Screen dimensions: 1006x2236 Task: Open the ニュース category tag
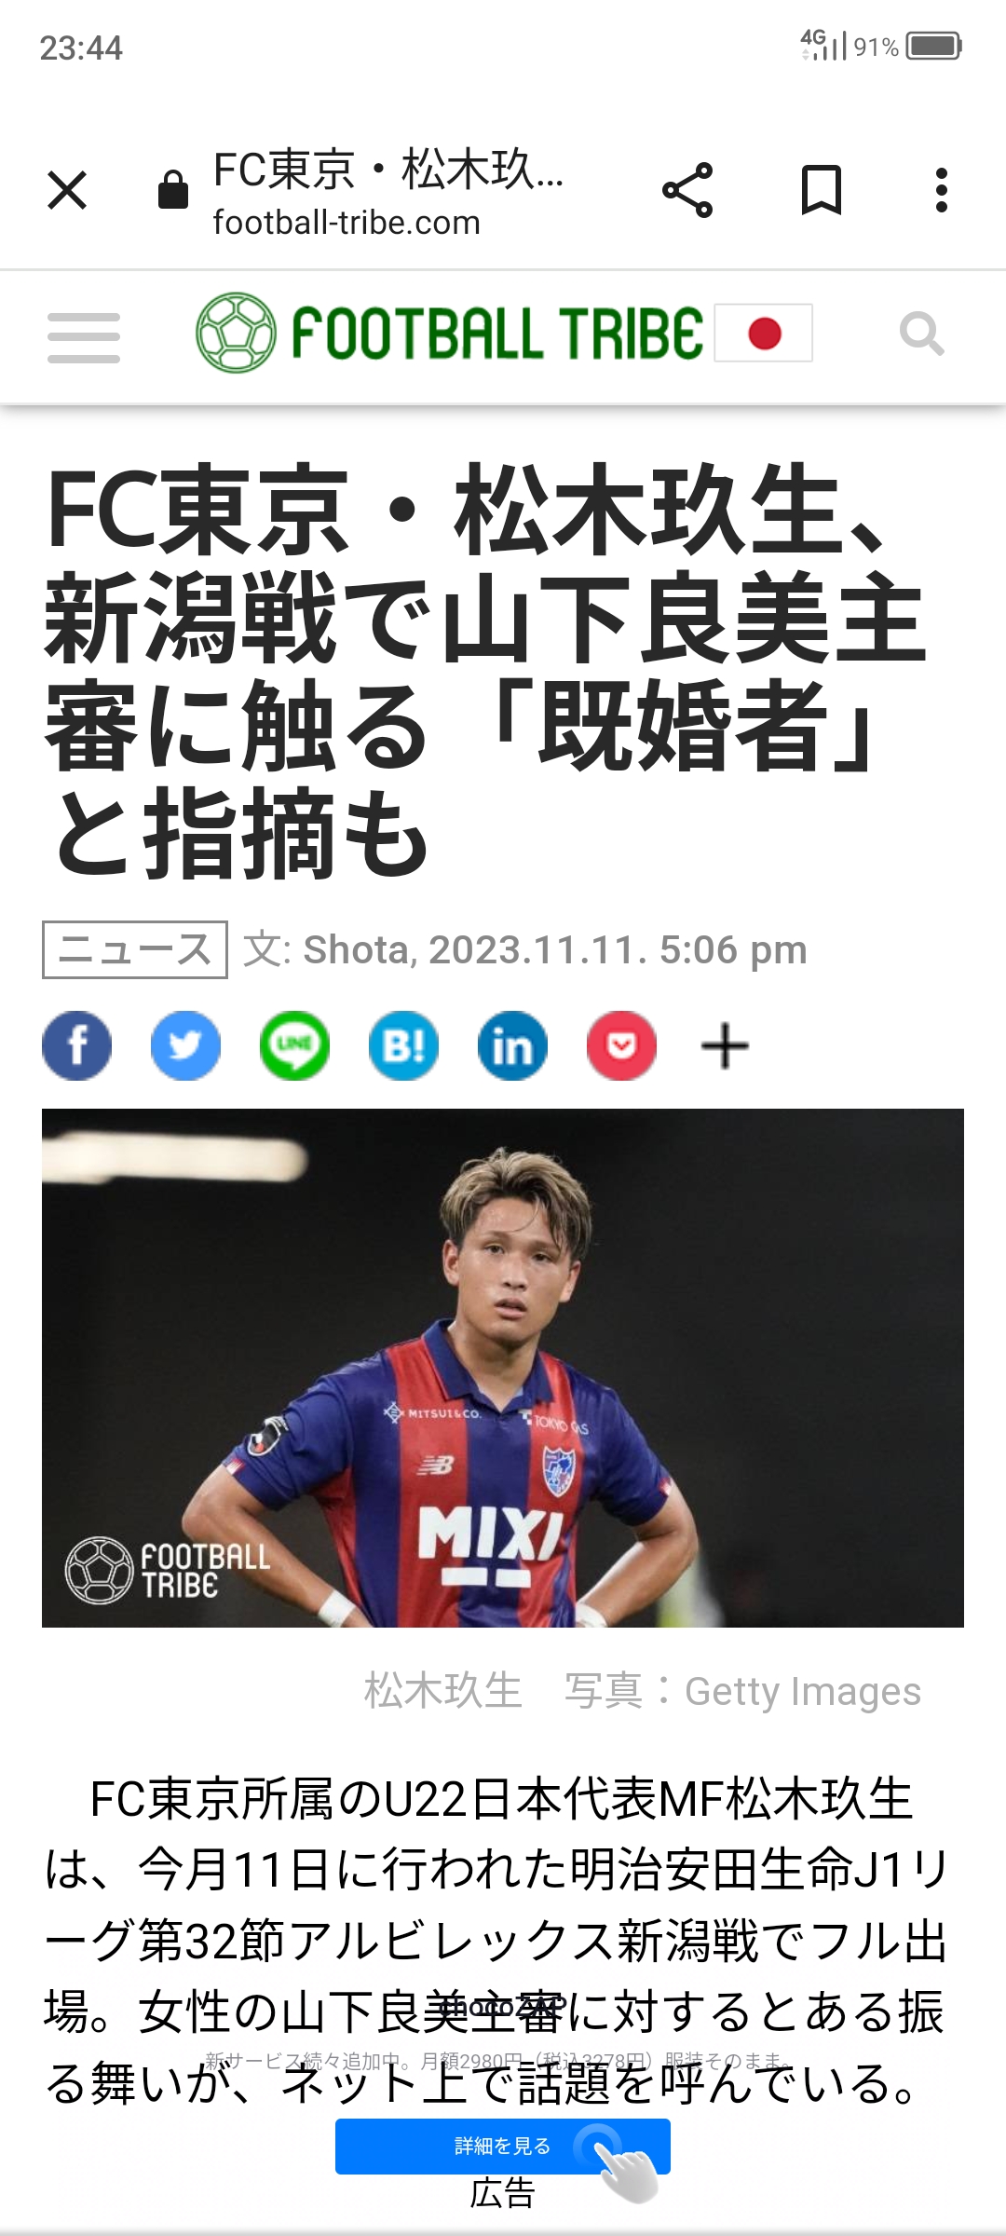[x=135, y=949]
